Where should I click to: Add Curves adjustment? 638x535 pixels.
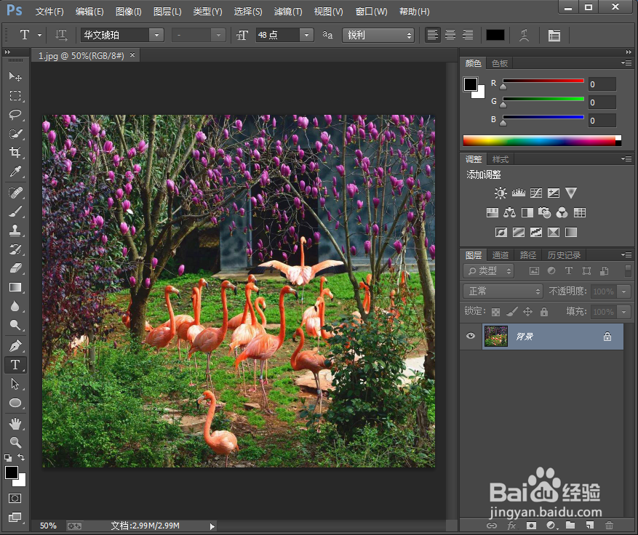(x=536, y=193)
